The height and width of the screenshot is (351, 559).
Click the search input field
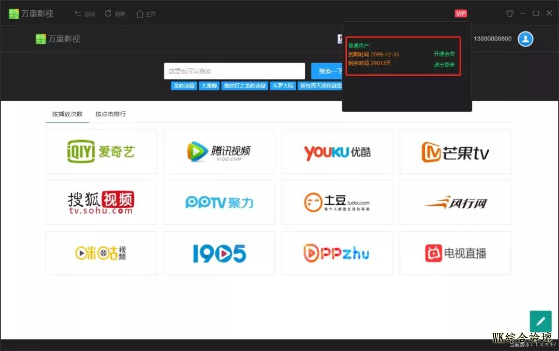234,71
